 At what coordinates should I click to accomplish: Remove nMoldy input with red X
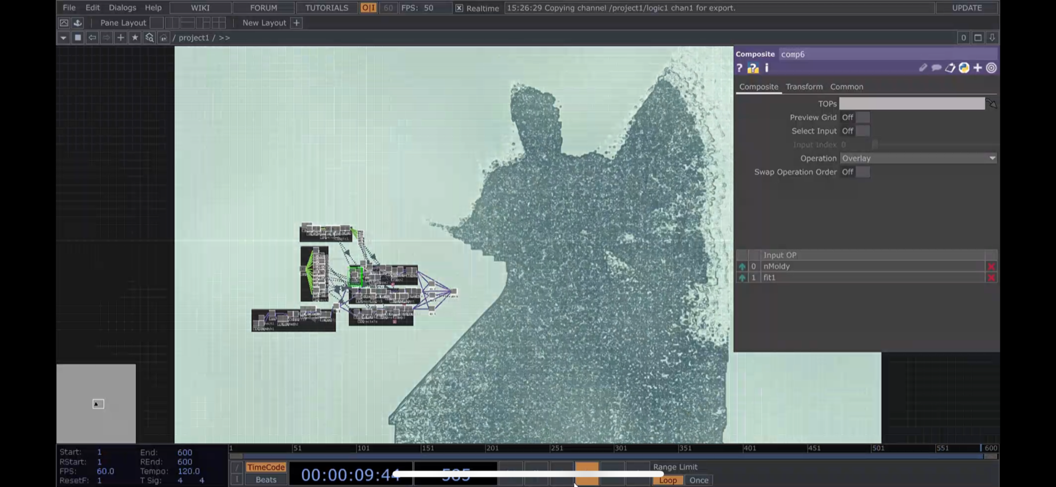pos(991,267)
